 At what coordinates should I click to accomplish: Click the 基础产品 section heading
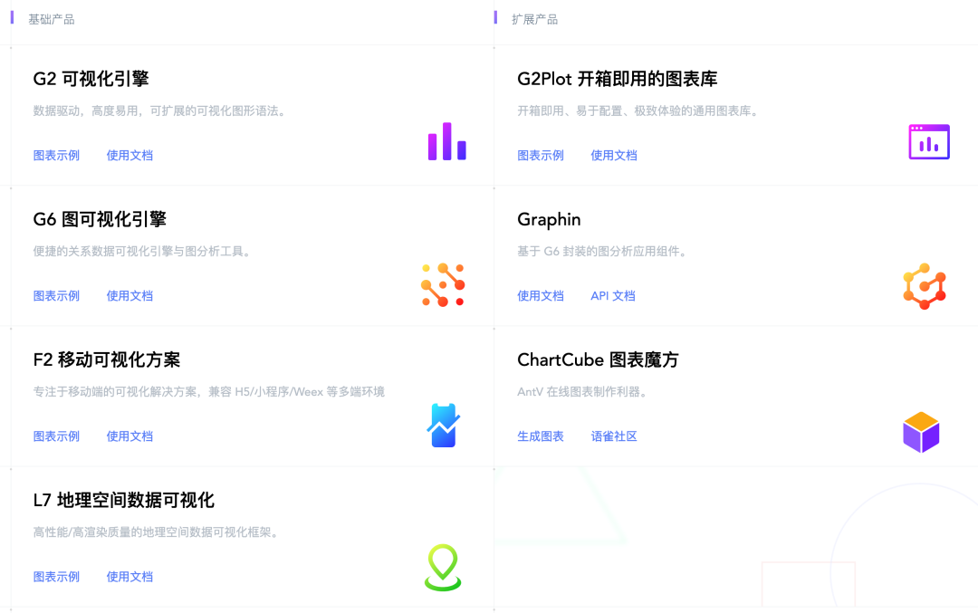click(51, 19)
